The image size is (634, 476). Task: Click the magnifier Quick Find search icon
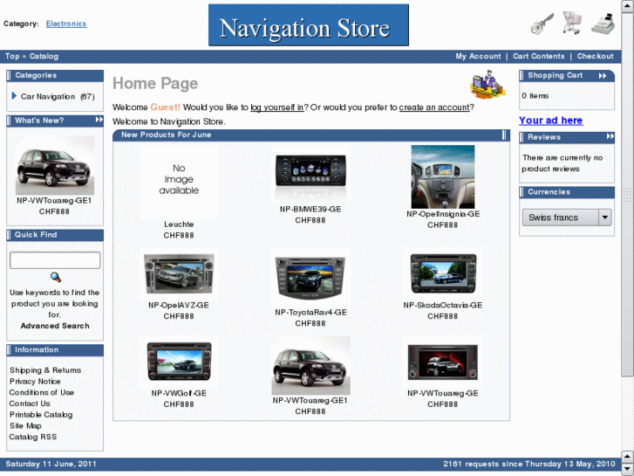(56, 277)
